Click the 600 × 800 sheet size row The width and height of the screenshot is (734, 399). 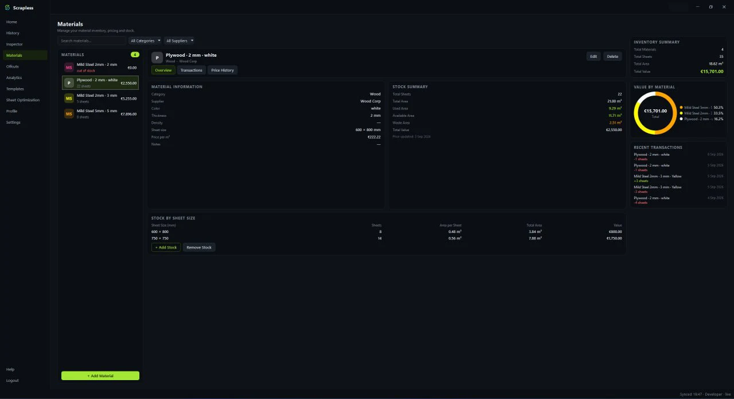(386, 231)
